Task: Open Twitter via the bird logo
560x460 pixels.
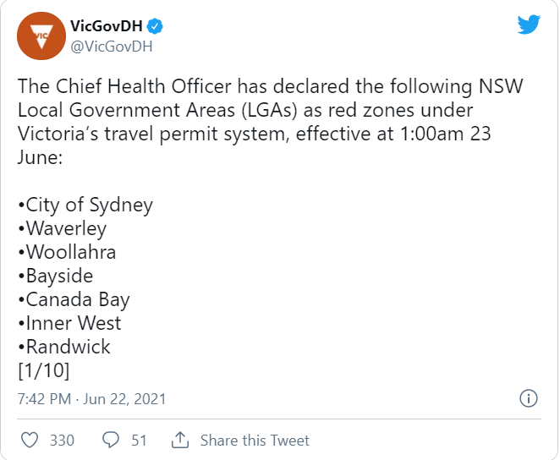Action: 529,25
